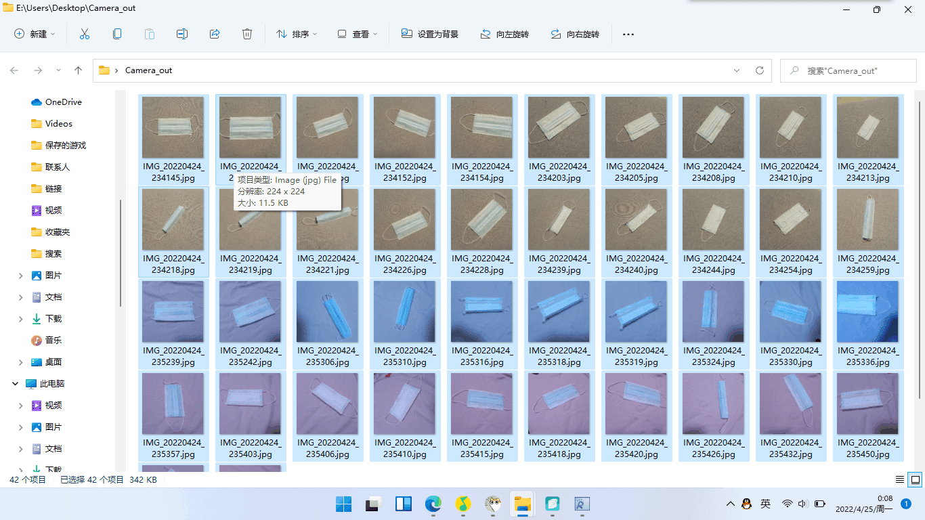Click the Rename icon in toolbar
Screen dimensions: 925x520
click(182, 34)
